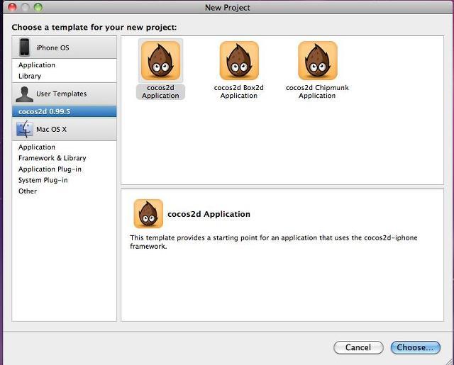Click the User Templates section header label
The width and height of the screenshot is (454, 365).
point(62,94)
